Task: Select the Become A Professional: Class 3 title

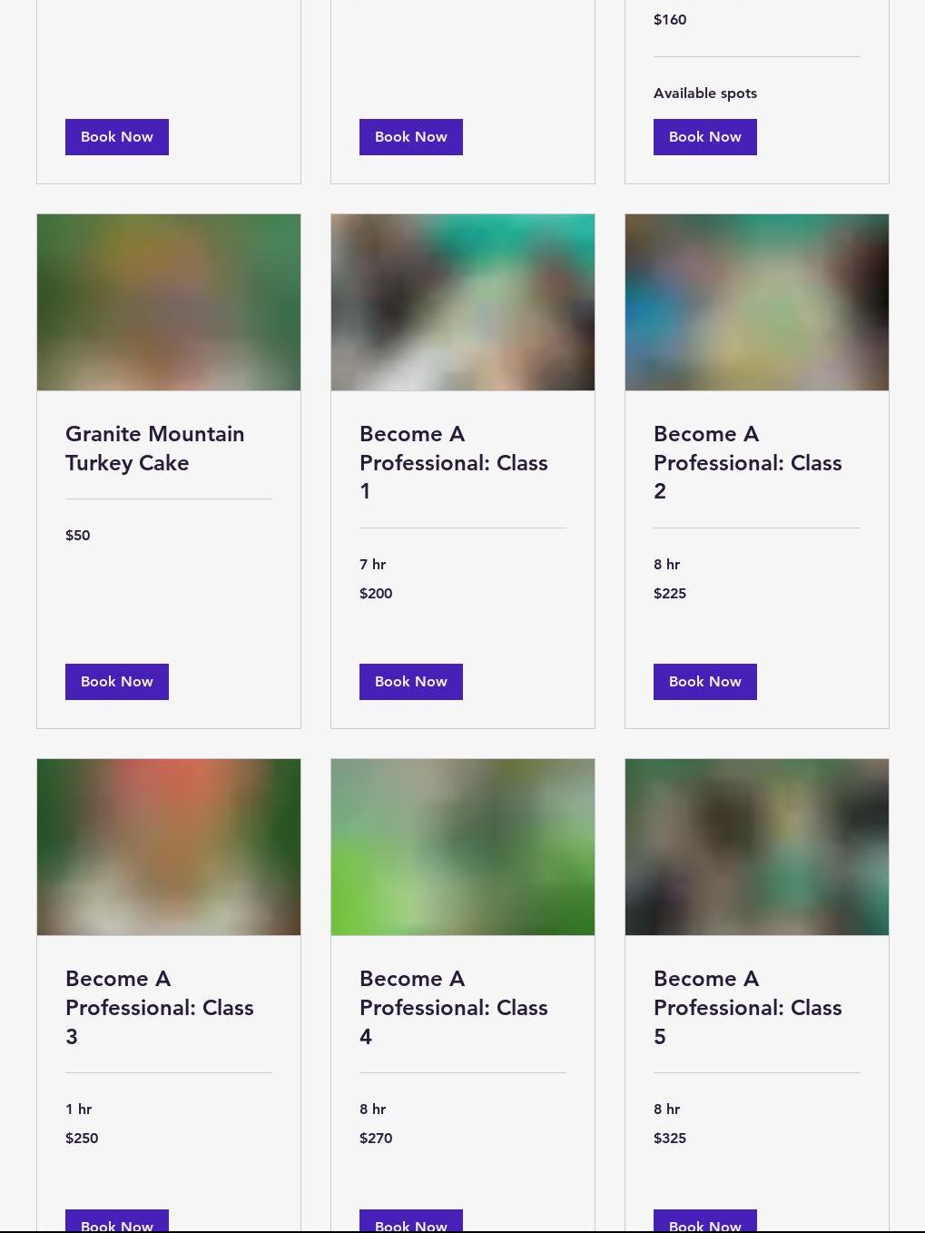Action: point(159,1007)
